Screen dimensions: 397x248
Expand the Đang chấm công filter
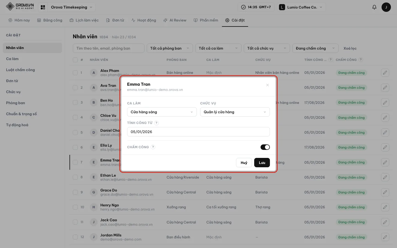tap(315, 48)
